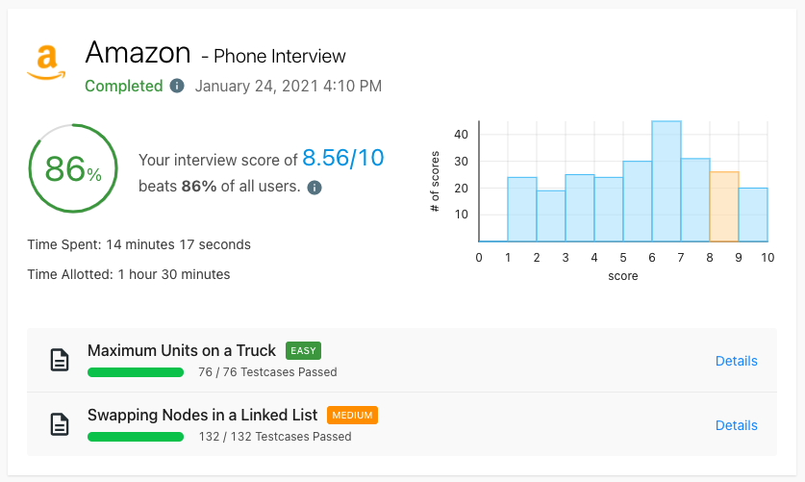Select the tallest histogram bar at score 6-7

667,181
